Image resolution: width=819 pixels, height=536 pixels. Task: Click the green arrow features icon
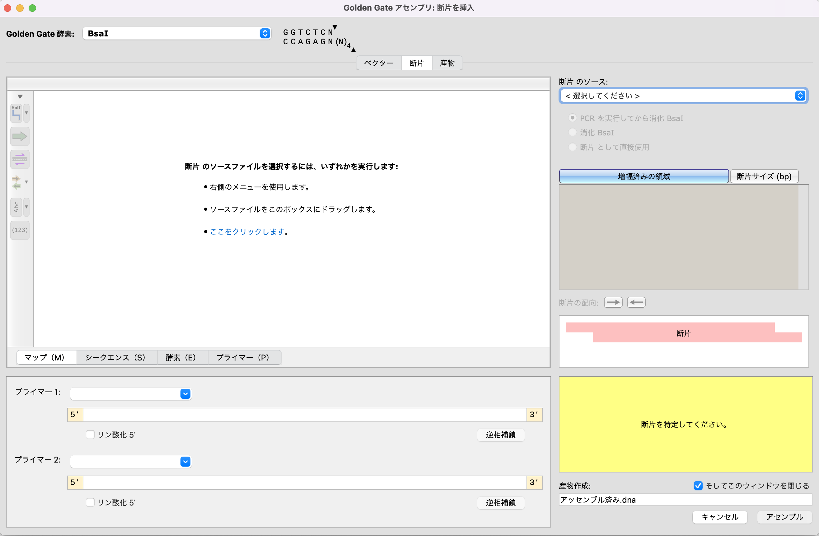click(20, 136)
